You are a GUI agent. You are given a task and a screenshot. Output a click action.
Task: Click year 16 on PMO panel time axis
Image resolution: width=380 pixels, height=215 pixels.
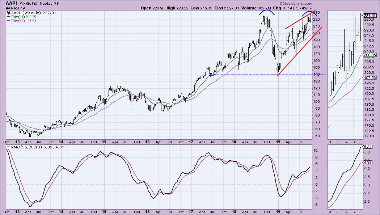(147, 212)
